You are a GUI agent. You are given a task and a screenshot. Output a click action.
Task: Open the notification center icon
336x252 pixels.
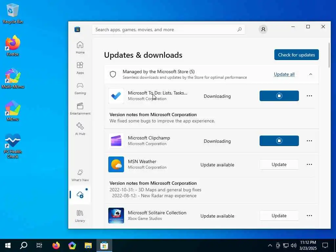click(325, 245)
